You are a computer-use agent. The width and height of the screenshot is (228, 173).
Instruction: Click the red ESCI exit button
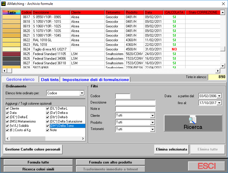click(x=206, y=166)
